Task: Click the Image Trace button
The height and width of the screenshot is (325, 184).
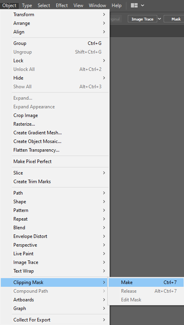Action: (x=142, y=19)
